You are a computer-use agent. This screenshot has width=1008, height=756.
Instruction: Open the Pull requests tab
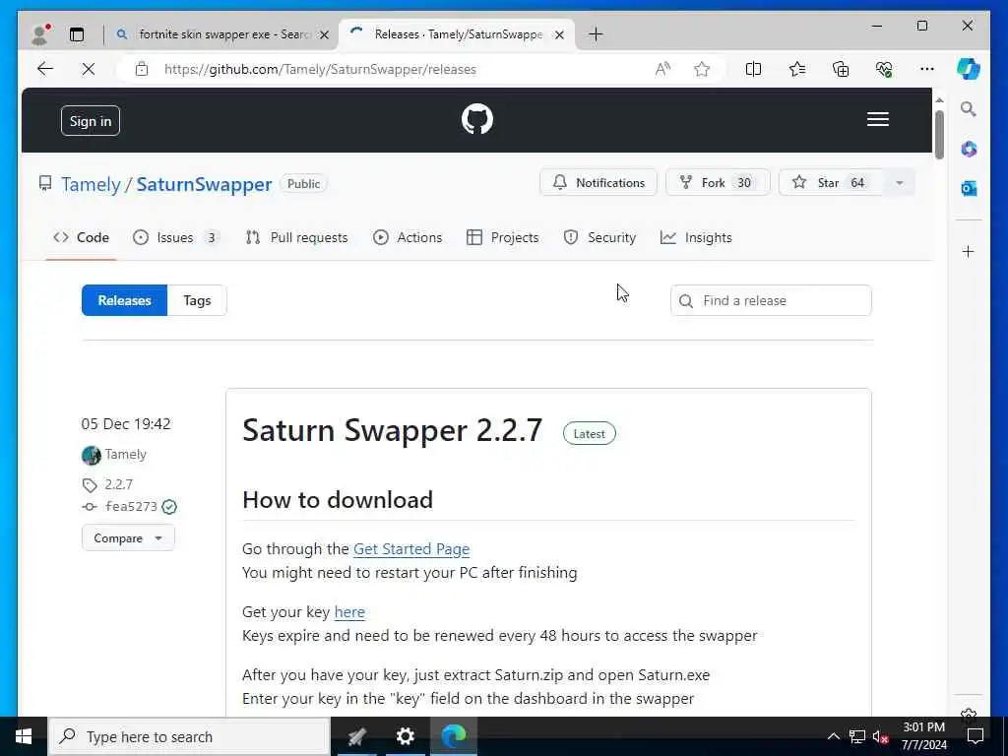coord(296,238)
